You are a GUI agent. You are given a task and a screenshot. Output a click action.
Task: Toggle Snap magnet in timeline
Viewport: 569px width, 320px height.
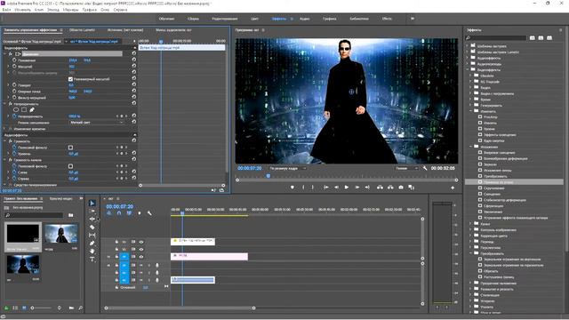click(x=119, y=213)
